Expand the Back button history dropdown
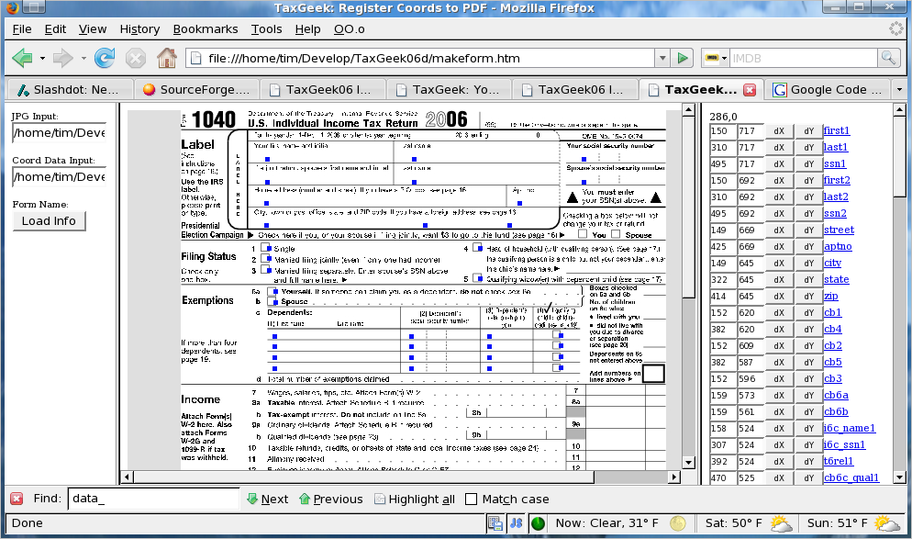The width and height of the screenshot is (912, 539). click(x=42, y=59)
